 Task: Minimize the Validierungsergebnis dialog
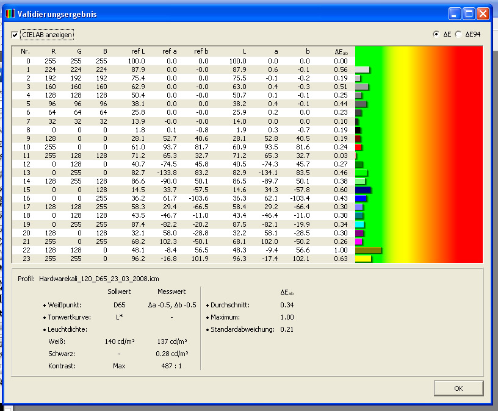(455, 13)
